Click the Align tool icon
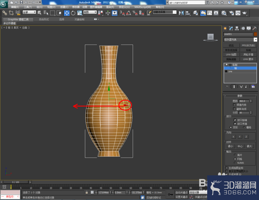 [x=188, y=13]
